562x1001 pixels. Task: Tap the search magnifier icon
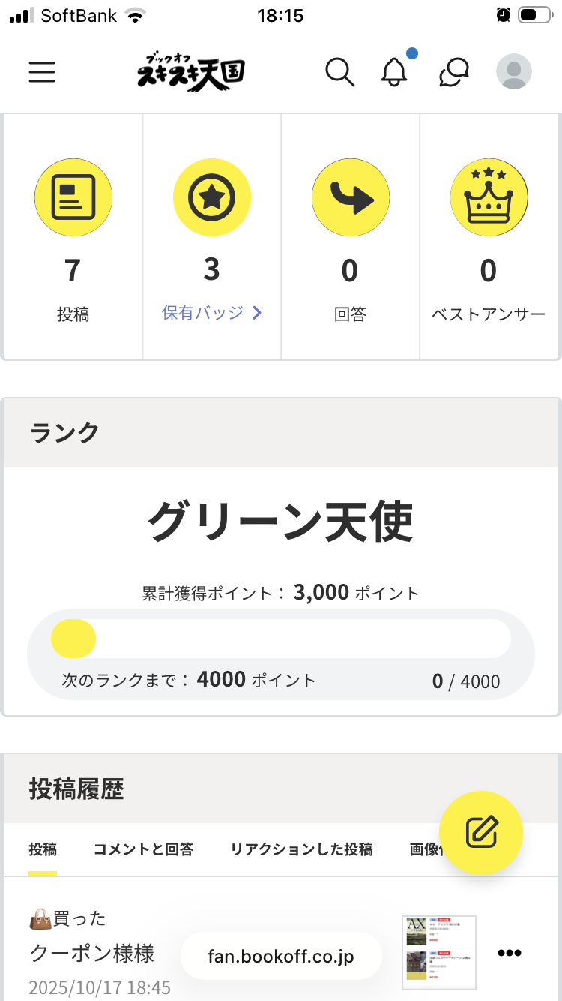[339, 72]
